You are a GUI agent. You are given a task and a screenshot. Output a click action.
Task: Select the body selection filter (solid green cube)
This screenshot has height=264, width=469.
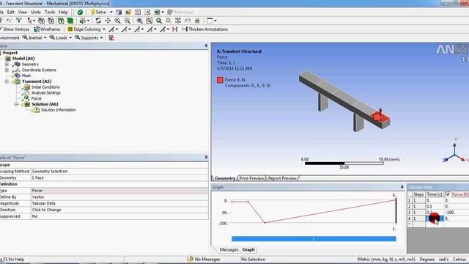click(70, 21)
